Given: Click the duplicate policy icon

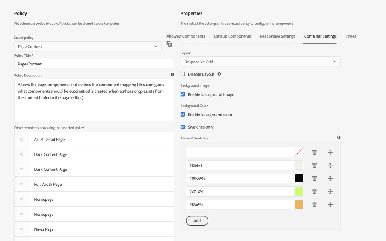Looking at the screenshot, I should point(169,44).
